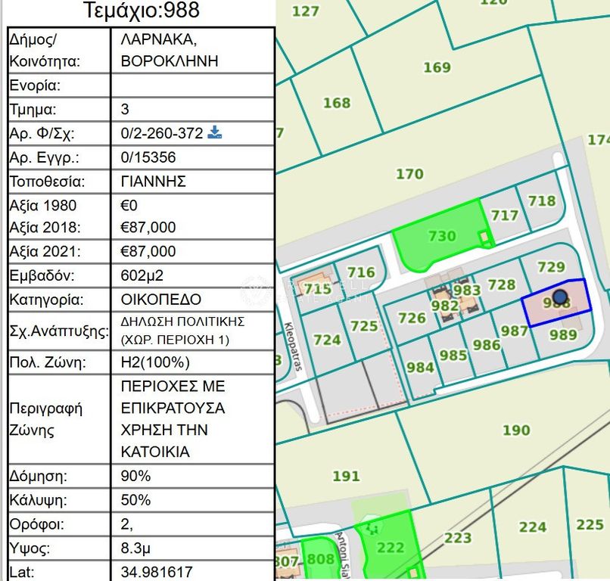Select green highlighted parcel 808
The width and height of the screenshot is (610, 581).
(320, 559)
